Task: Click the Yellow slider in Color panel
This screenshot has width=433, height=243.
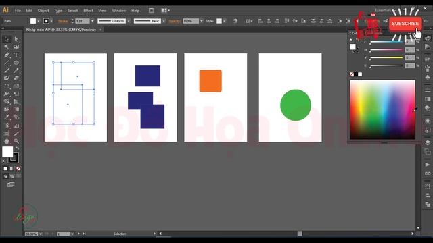Action: click(x=386, y=57)
